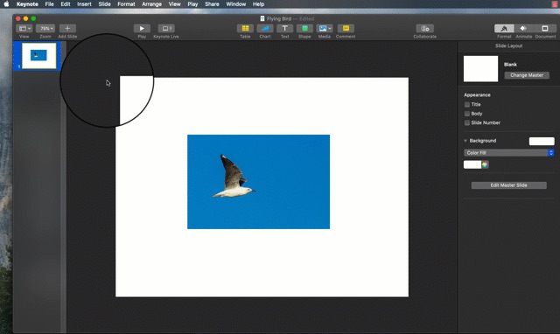
Task: Open the white color fill well
Action: coord(472,164)
